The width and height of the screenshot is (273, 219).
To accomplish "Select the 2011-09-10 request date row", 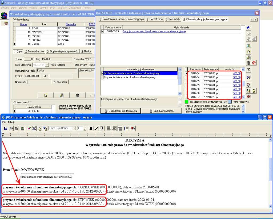I will [x=32, y=111].
